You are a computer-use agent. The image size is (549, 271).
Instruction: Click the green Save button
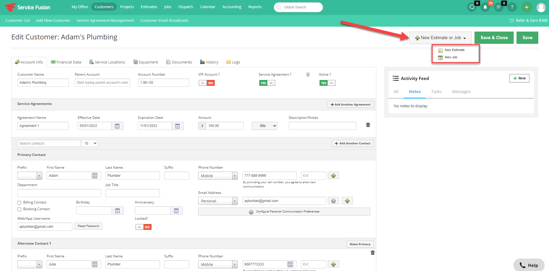click(527, 38)
